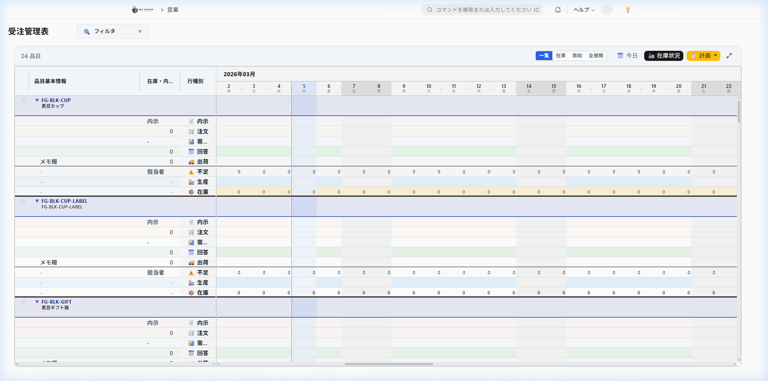The image size is (774, 381).
Task: Toggle favorite star for FG-BLK-CUP-LABEL
Action: (x=23, y=201)
